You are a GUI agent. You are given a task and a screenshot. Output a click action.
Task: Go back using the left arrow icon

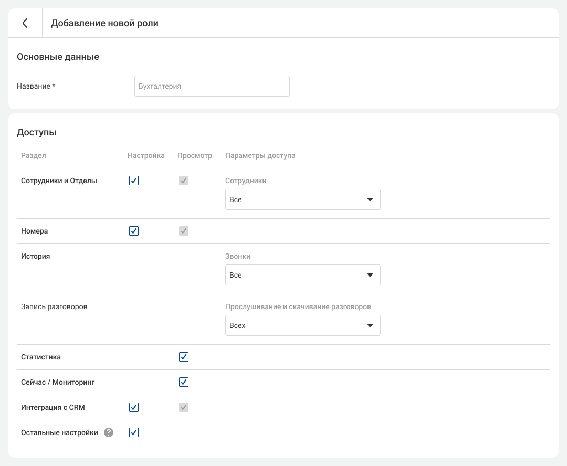coord(25,23)
